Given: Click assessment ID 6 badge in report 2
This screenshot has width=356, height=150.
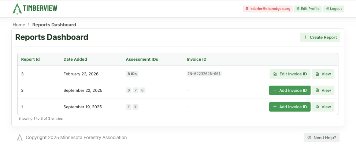Looking at the screenshot, I should (x=129, y=90).
